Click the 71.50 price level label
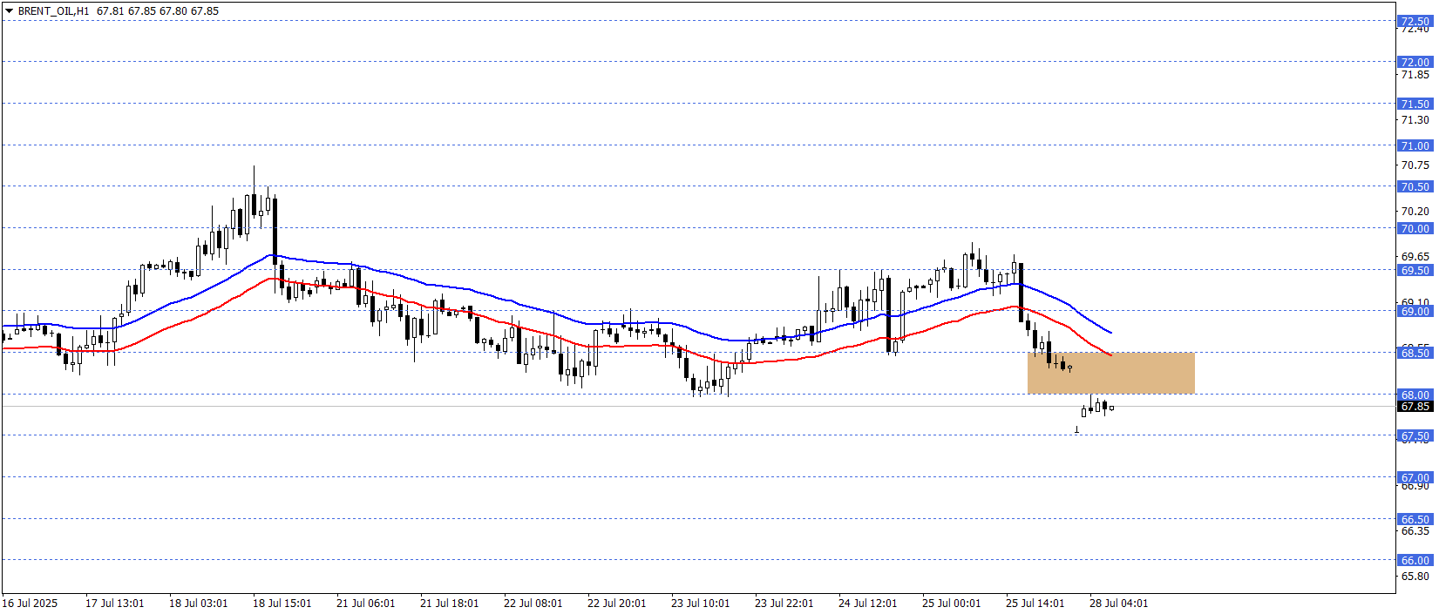This screenshot has height=614, width=1439. [1415, 104]
